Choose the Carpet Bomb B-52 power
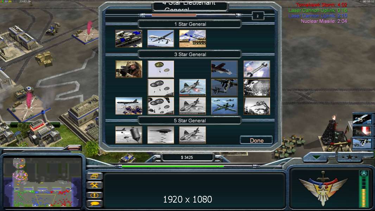Image resolution: width=375 pixels, height=211 pixels. [129, 106]
